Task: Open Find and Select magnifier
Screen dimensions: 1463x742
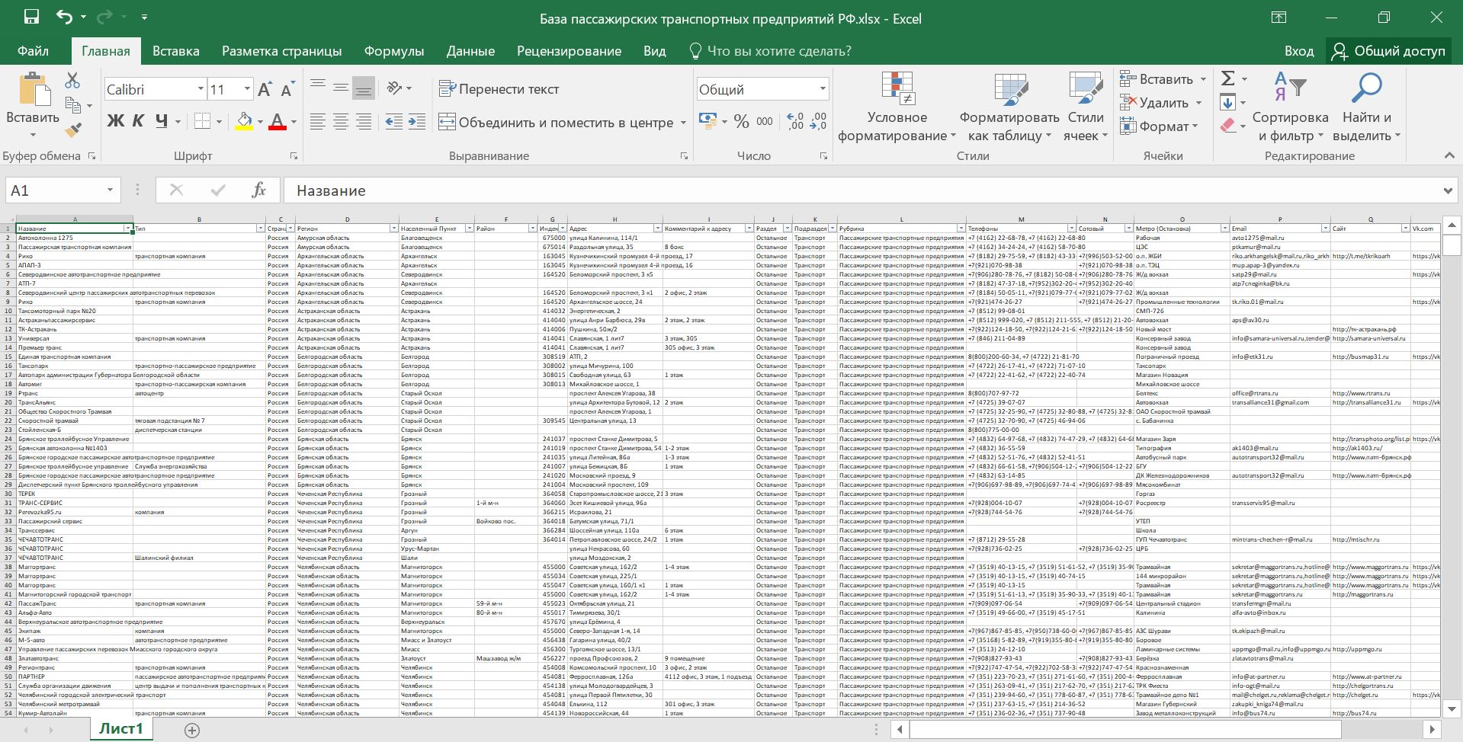Action: [1365, 107]
